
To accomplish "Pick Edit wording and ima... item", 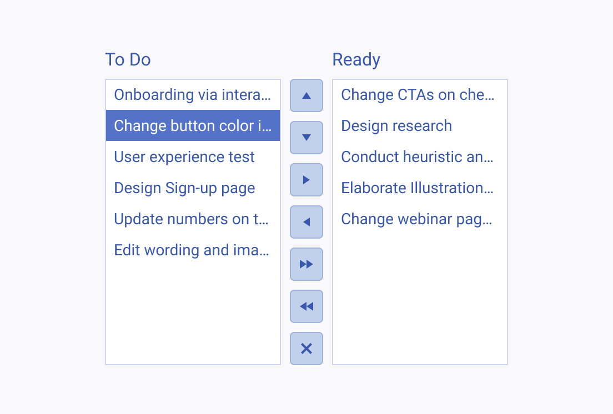I will tap(193, 250).
